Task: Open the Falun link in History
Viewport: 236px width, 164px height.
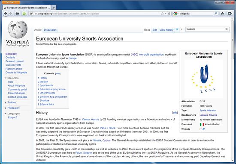Action: point(79,153)
